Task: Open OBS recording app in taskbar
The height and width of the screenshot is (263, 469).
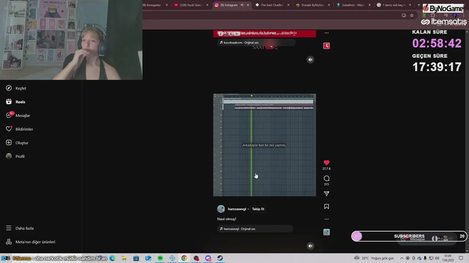Action: pos(196,258)
